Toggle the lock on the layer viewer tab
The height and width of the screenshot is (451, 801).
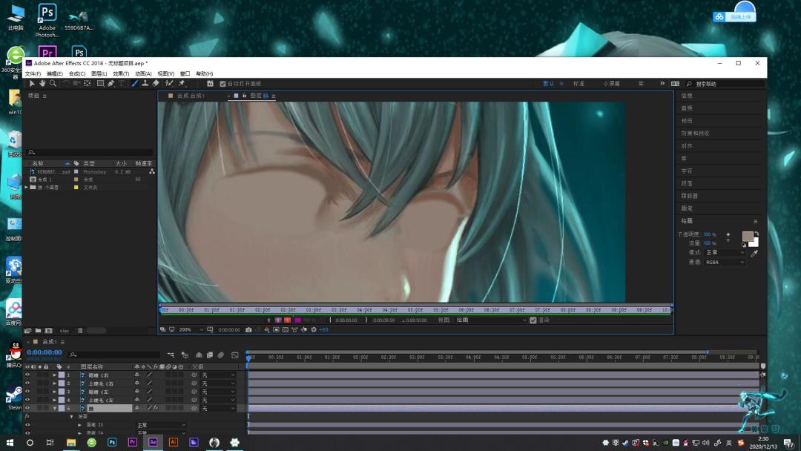[244, 96]
